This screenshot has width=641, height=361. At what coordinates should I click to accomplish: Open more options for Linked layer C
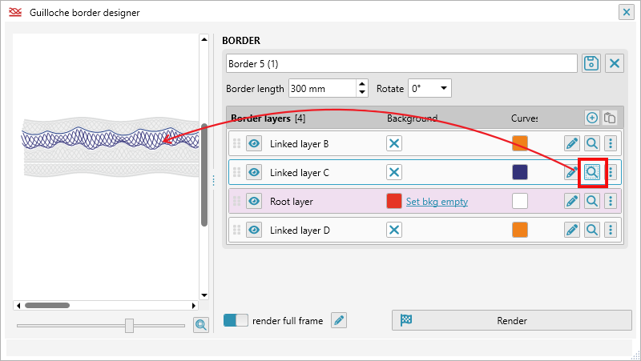pos(611,172)
